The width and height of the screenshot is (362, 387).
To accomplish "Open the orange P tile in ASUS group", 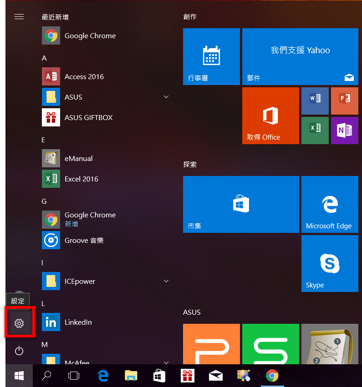I will click(211, 344).
